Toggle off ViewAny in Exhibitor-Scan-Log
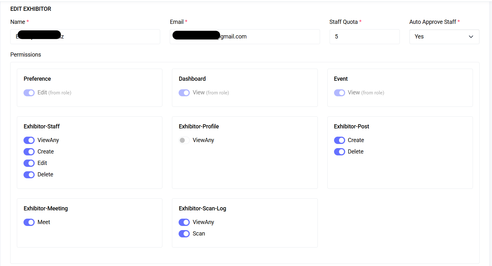The width and height of the screenshot is (492, 266). click(184, 222)
